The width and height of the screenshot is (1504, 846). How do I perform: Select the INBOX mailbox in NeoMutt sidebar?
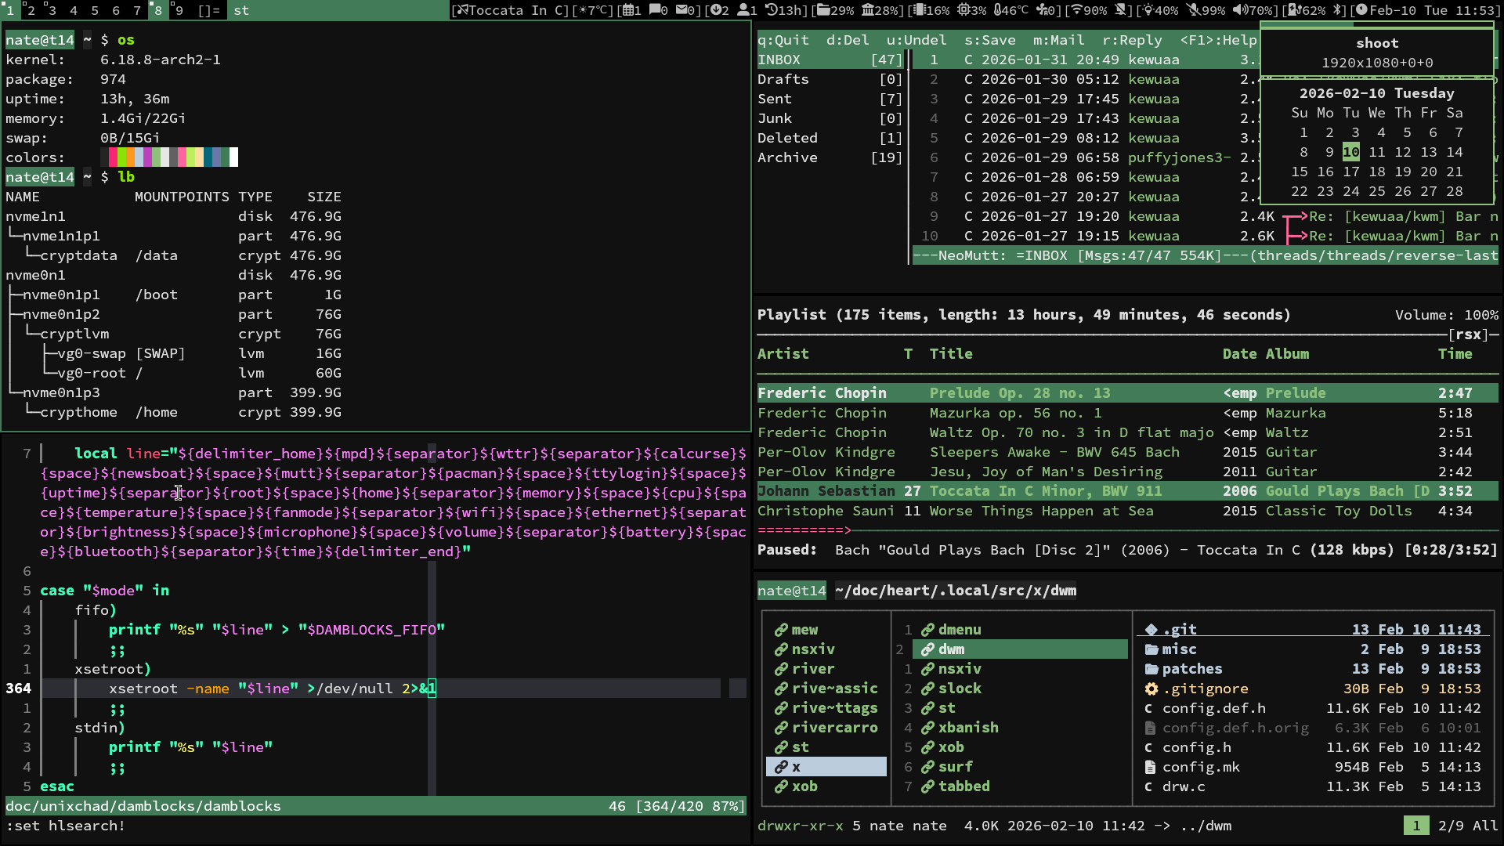pyautogui.click(x=830, y=60)
